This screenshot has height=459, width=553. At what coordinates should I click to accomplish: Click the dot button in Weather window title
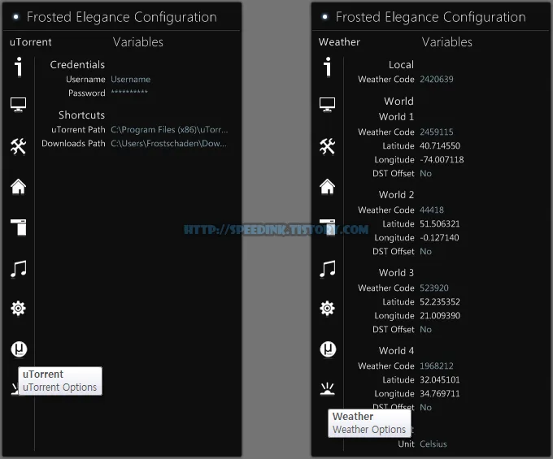pyautogui.click(x=324, y=16)
